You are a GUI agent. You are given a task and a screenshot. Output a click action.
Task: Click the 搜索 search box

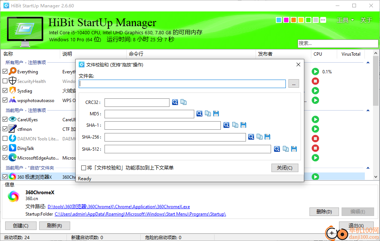[338, 43]
